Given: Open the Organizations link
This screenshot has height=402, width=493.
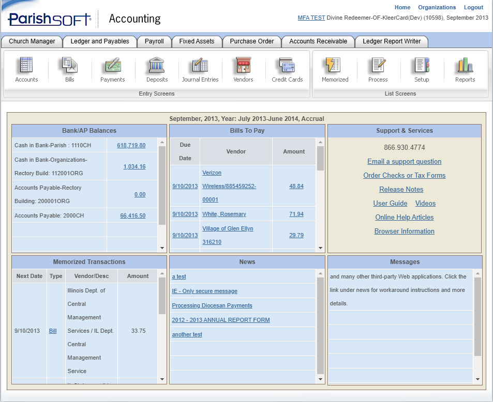Looking at the screenshot, I should click(x=437, y=7).
